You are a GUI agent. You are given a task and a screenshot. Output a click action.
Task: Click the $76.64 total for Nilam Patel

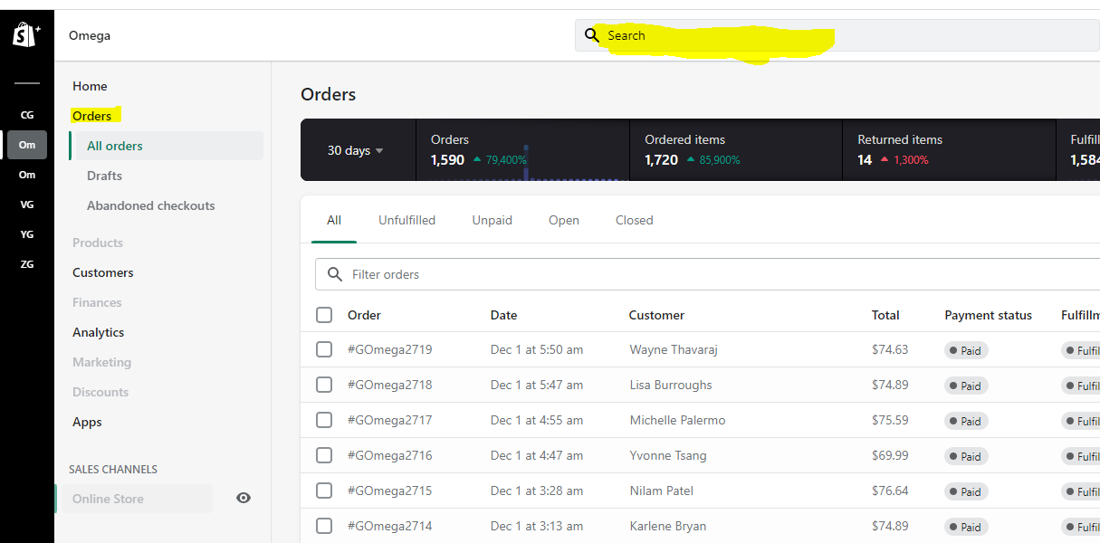pyautogui.click(x=890, y=491)
